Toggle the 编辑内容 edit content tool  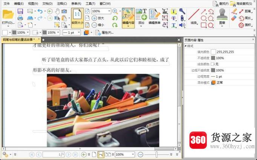coord(128,18)
